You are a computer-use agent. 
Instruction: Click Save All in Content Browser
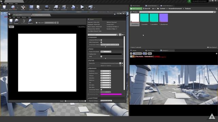[146, 8]
